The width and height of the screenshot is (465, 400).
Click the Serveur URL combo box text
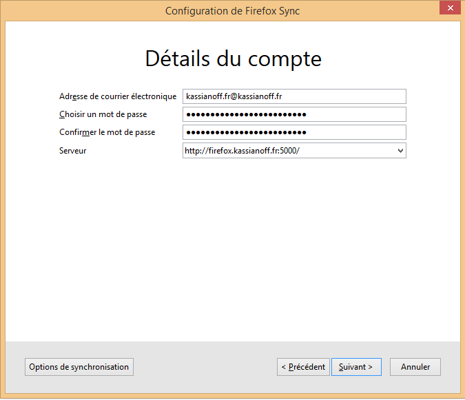(x=242, y=151)
